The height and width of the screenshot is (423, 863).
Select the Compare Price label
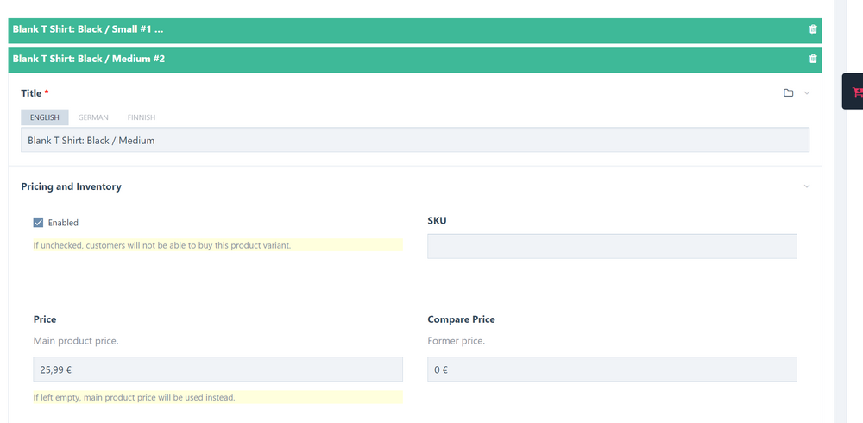coord(461,319)
